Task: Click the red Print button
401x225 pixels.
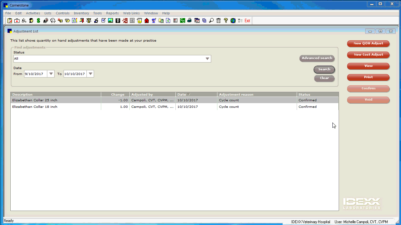Action: pyautogui.click(x=368, y=77)
